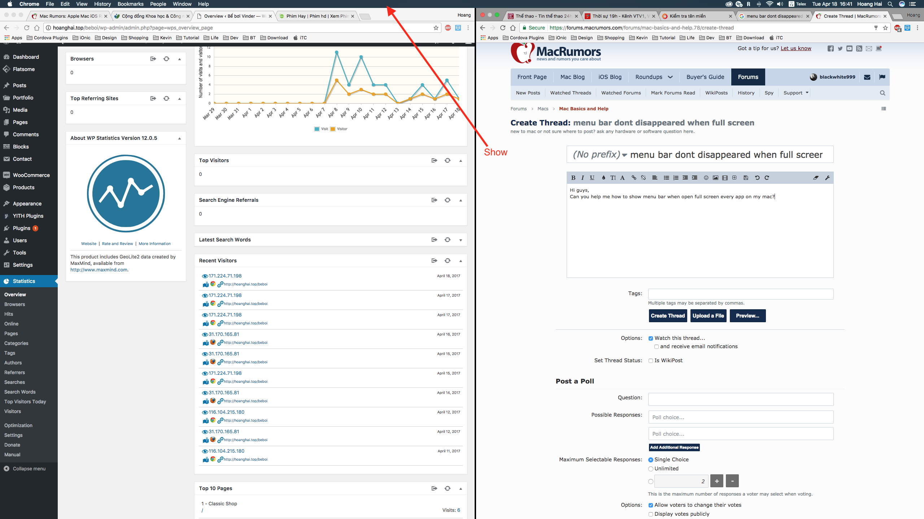Image resolution: width=924 pixels, height=519 pixels.
Task: Click Add Additional Response button
Action: click(674, 447)
